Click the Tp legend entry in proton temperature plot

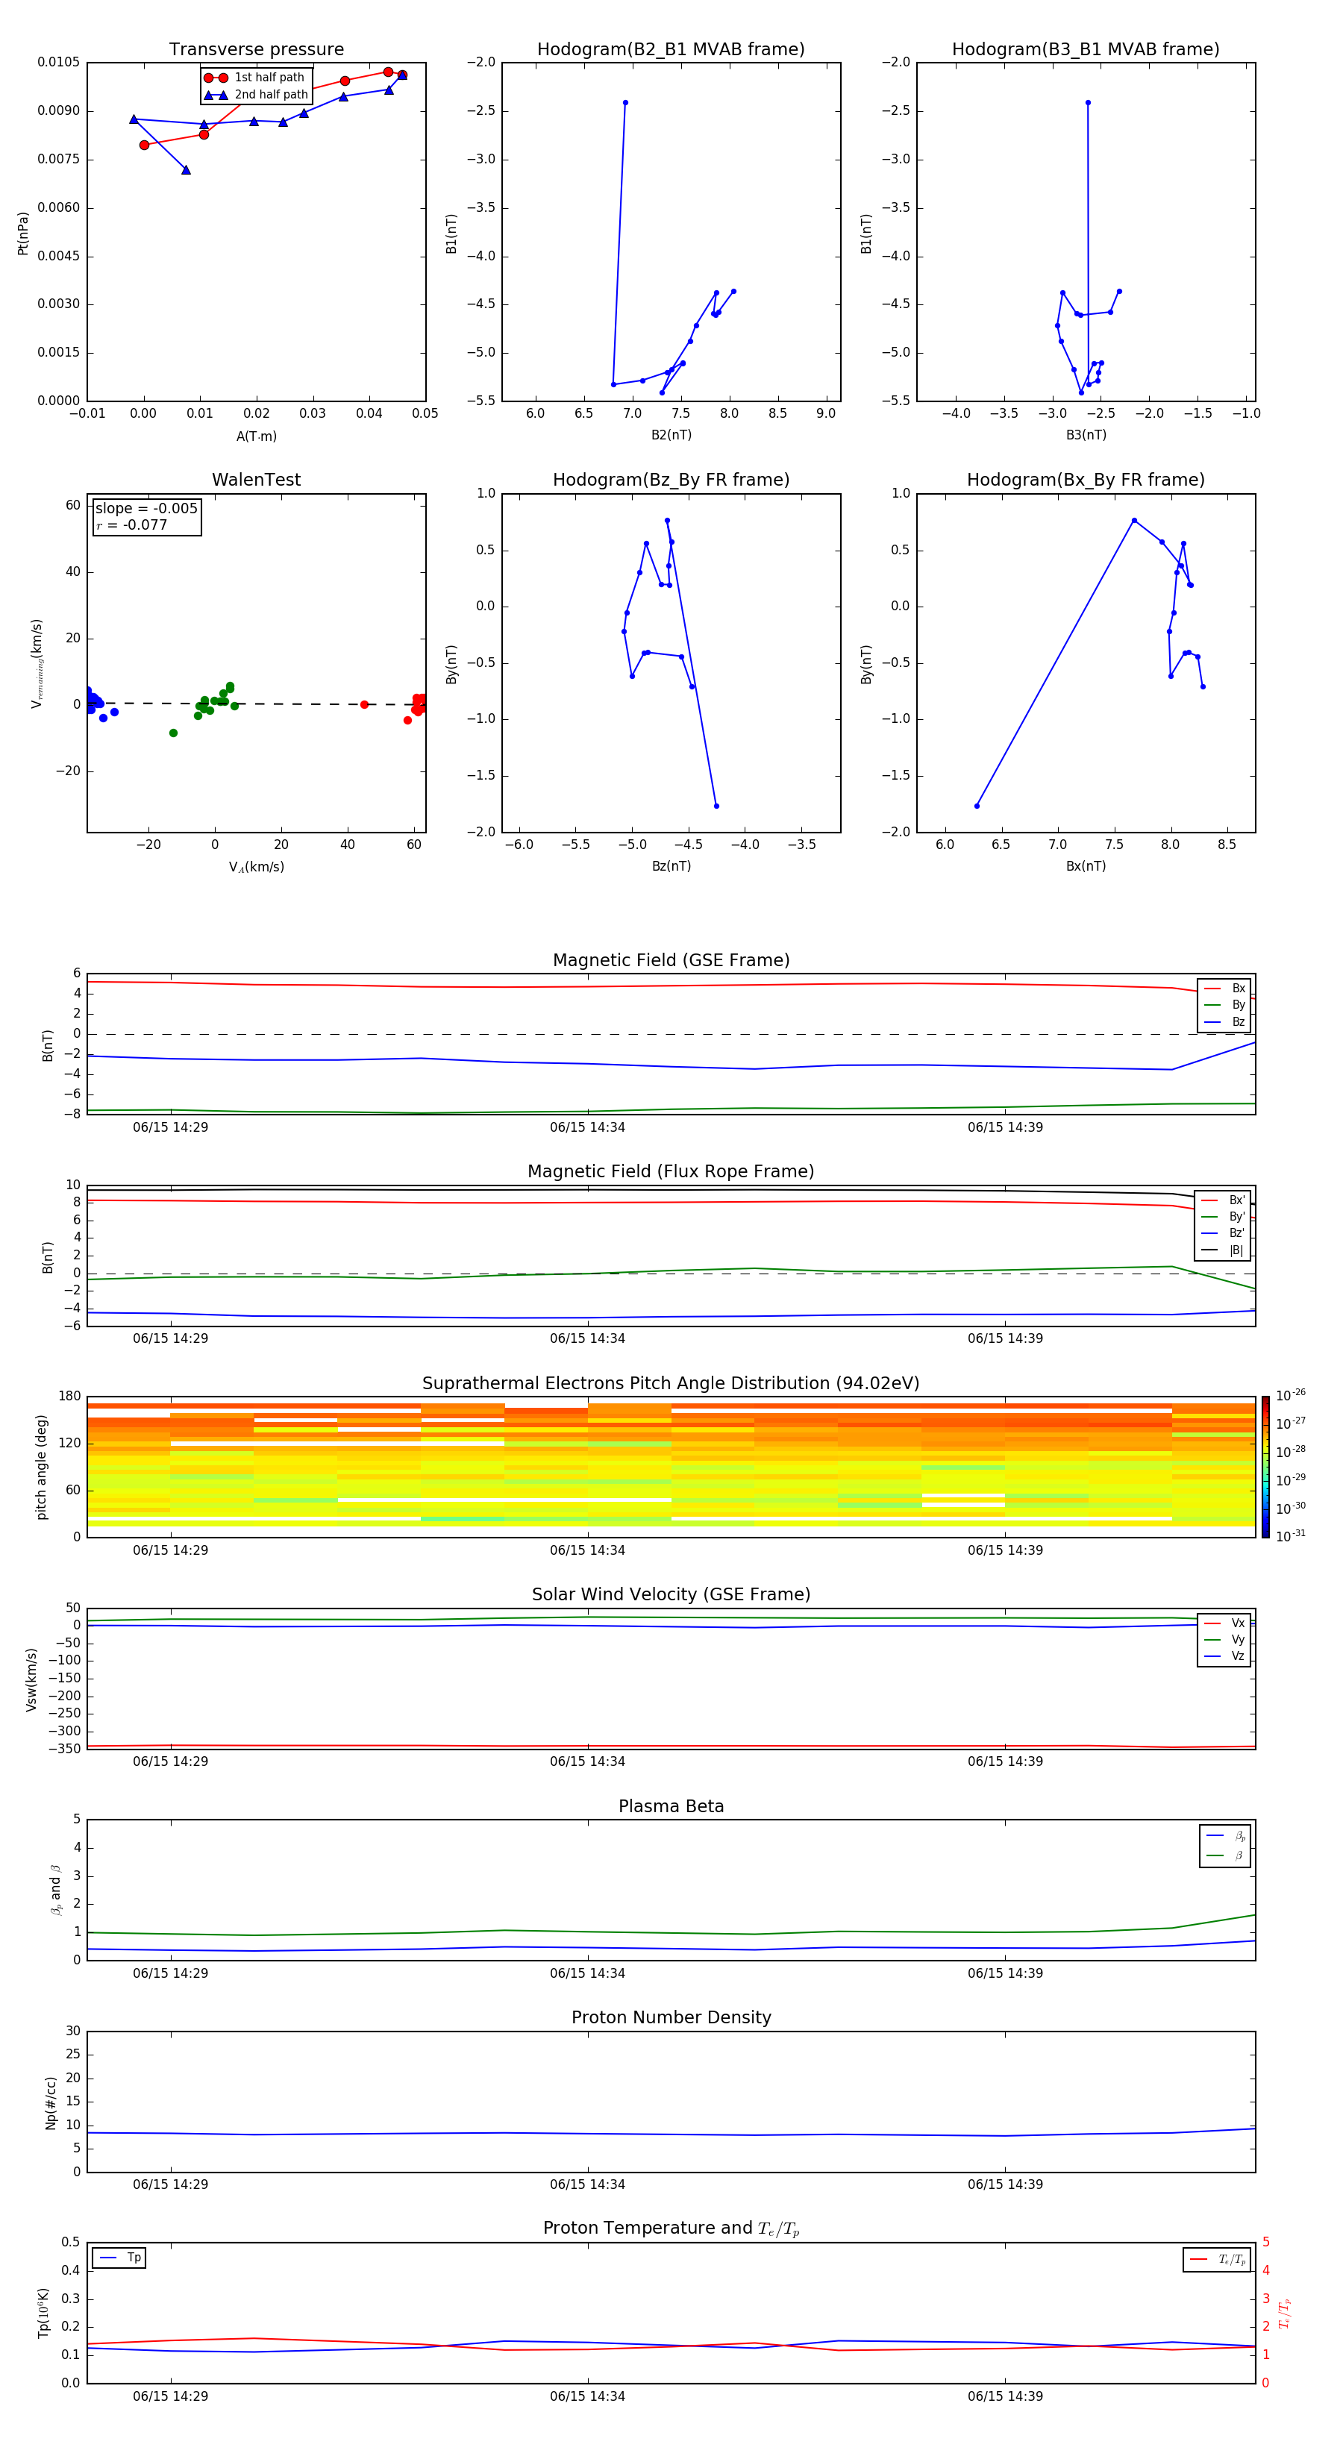click(x=119, y=2258)
